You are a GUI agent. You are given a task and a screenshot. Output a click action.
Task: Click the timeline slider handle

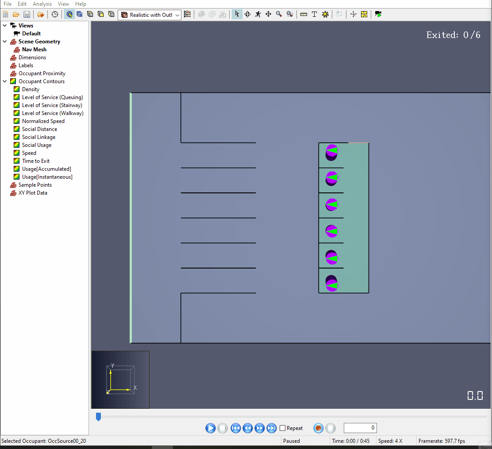click(x=98, y=417)
